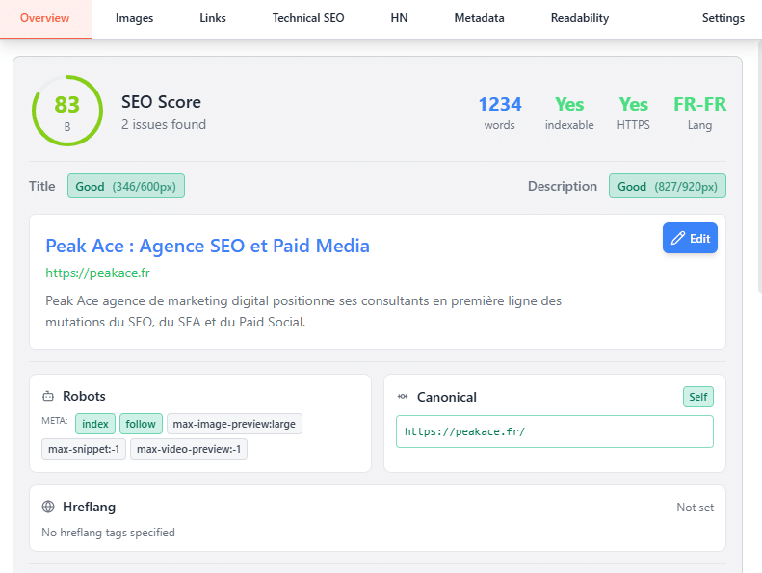Click the Robots robot icon
The height and width of the screenshot is (573, 762).
pyautogui.click(x=48, y=396)
